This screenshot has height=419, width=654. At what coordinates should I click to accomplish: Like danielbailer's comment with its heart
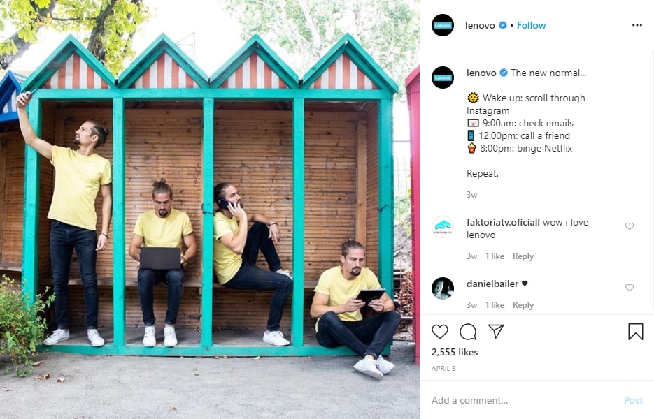click(x=630, y=288)
